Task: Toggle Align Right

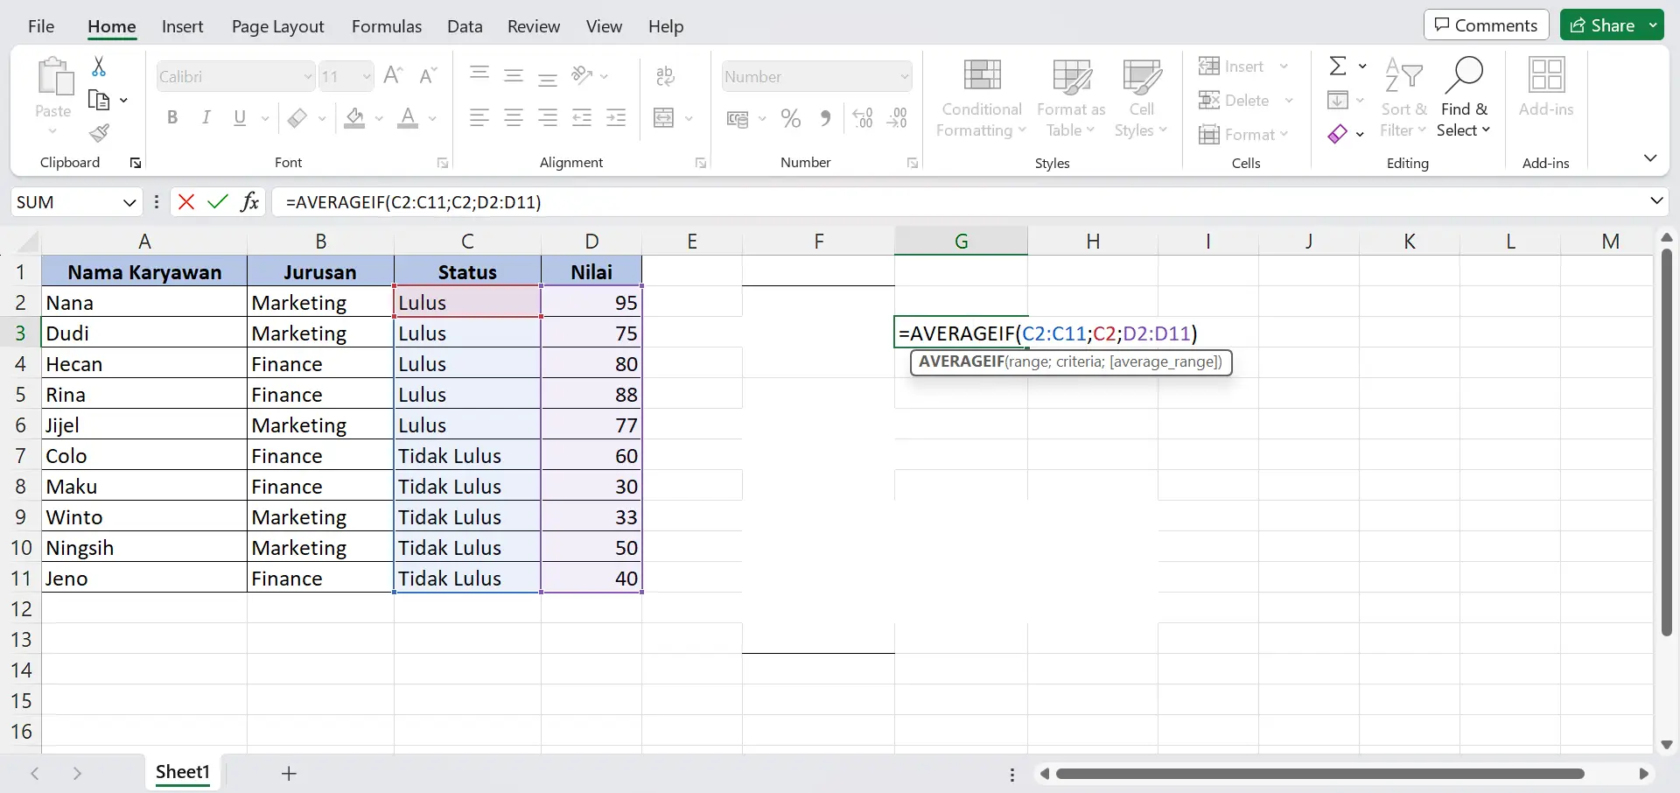Action: 548,117
